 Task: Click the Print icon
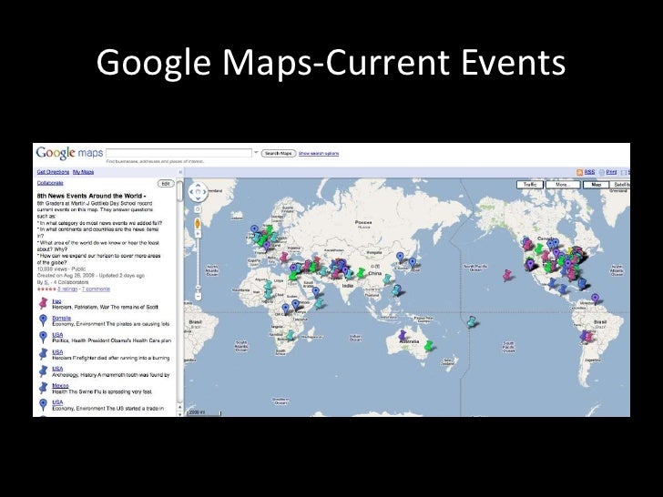[602, 172]
